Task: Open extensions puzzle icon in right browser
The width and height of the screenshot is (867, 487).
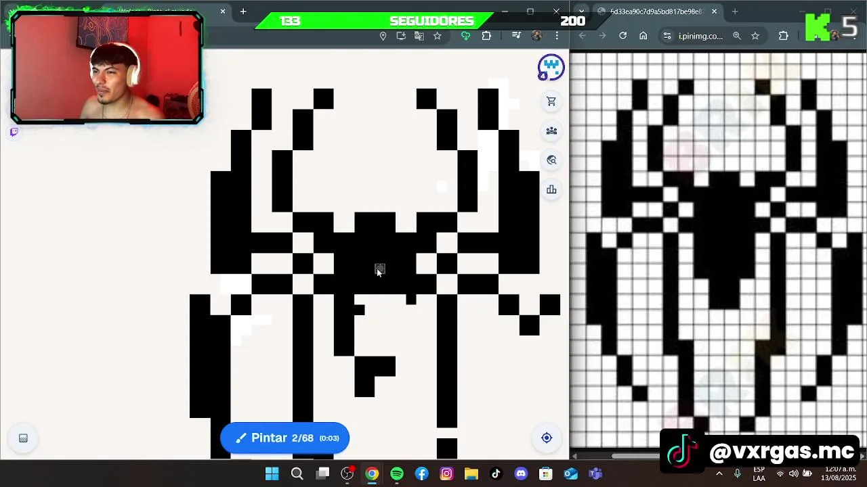Action: tap(784, 36)
